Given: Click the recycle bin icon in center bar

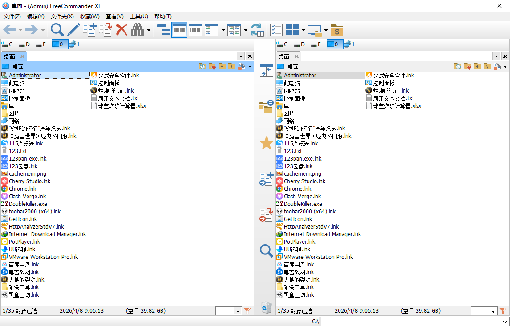Looking at the screenshot, I should pyautogui.click(x=266, y=306).
